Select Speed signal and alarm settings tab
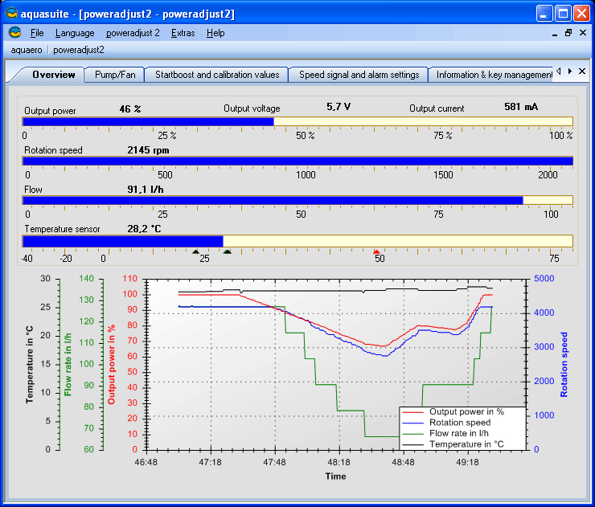Screen dimensions: 595x507 point(359,75)
